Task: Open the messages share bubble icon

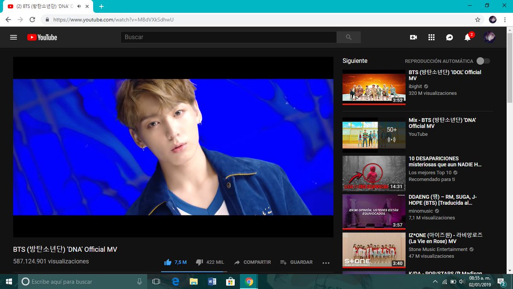Action: point(449,37)
